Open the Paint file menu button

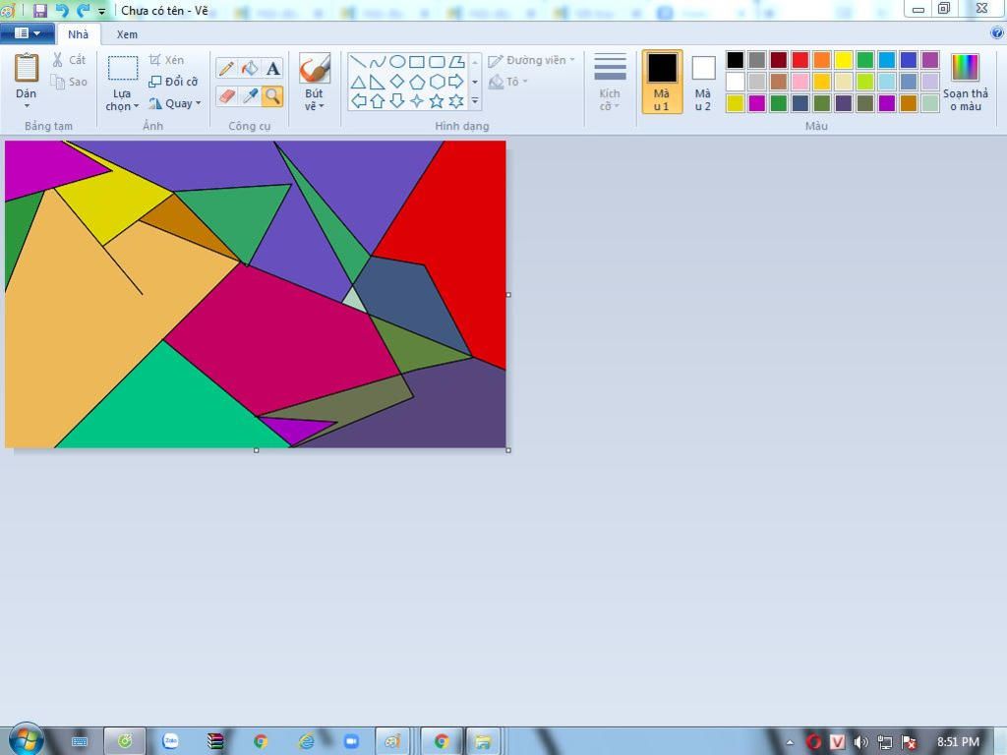click(27, 33)
